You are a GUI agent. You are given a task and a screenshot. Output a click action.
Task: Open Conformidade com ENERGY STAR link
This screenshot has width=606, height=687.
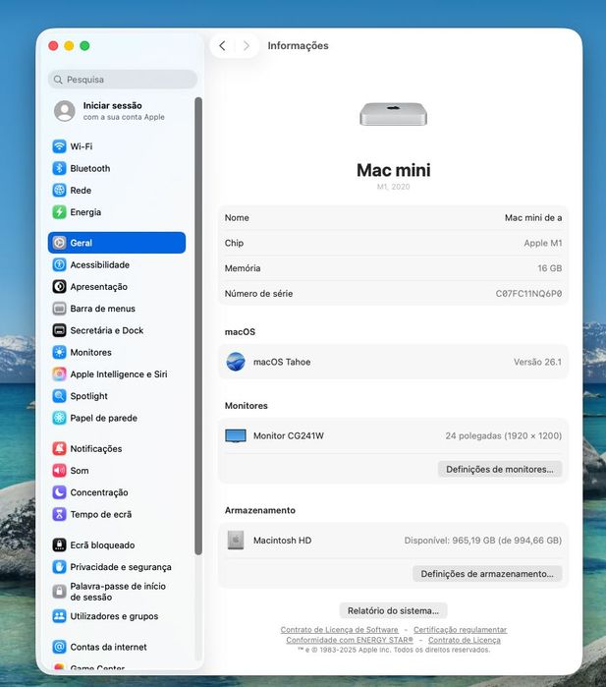[350, 640]
